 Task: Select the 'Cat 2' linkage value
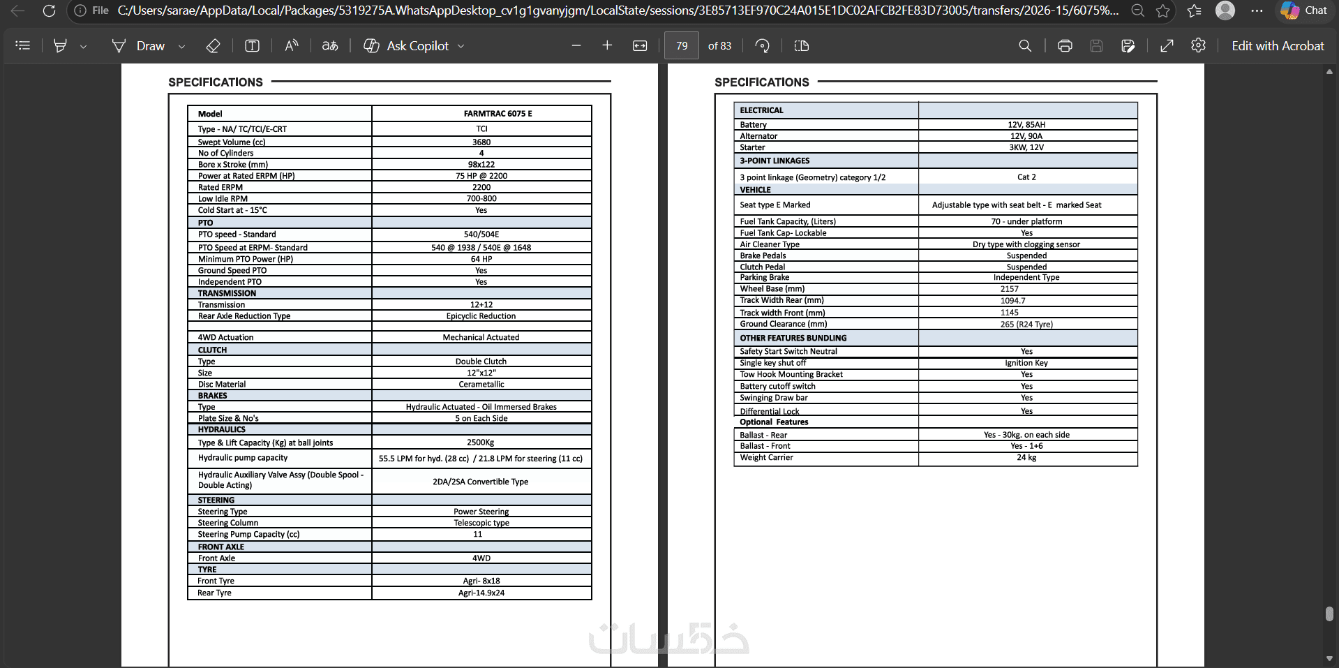coord(1026,177)
